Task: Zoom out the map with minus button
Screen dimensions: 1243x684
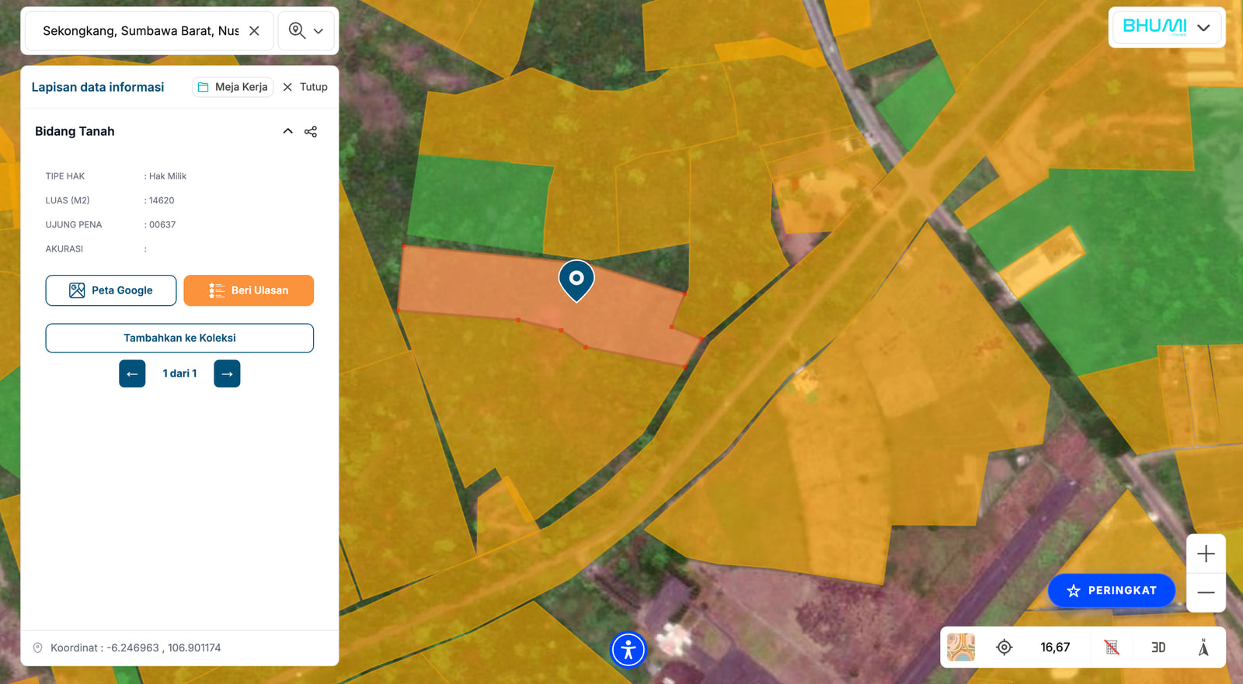Action: [1206, 592]
